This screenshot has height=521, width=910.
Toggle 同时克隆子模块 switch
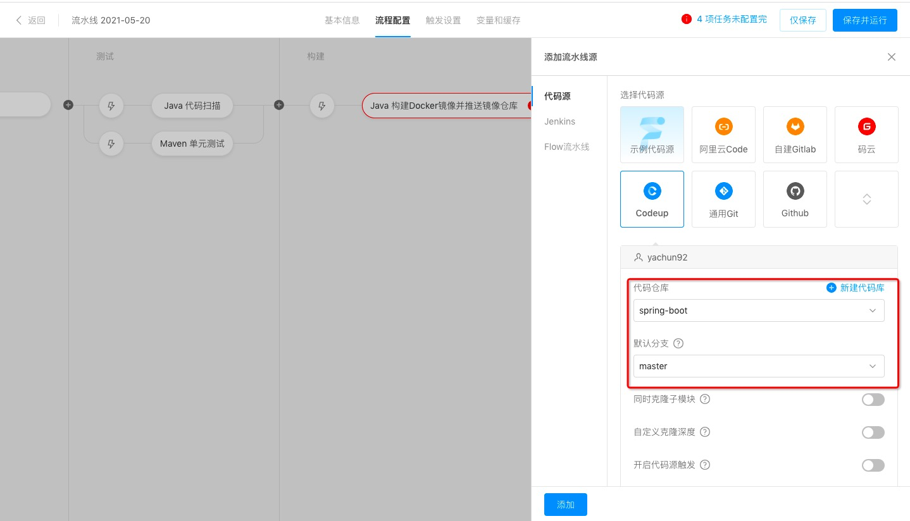click(873, 400)
